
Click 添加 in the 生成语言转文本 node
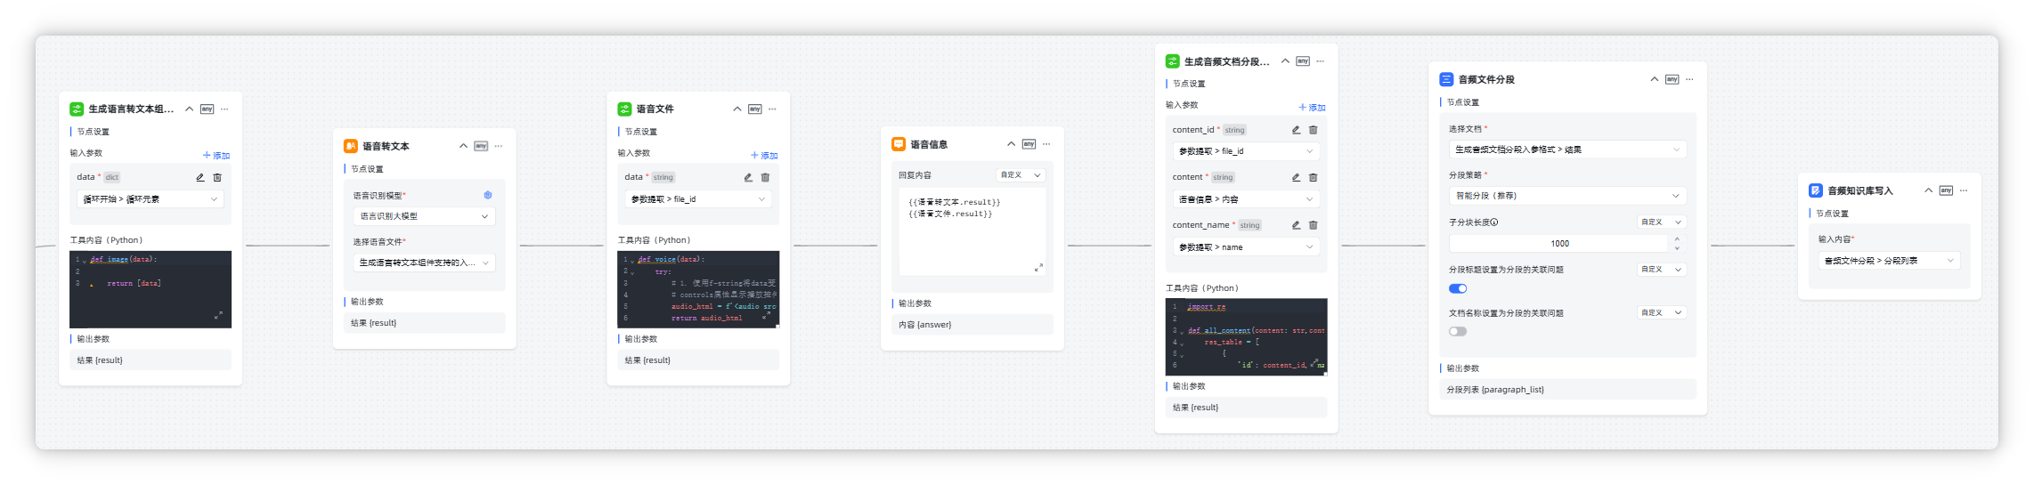click(x=216, y=156)
